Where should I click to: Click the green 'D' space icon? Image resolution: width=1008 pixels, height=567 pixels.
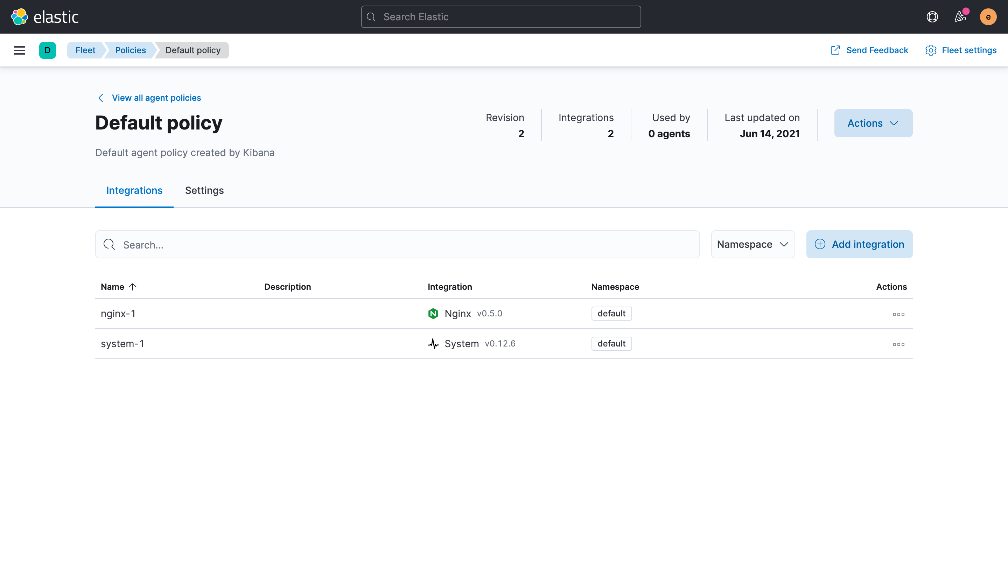(47, 50)
